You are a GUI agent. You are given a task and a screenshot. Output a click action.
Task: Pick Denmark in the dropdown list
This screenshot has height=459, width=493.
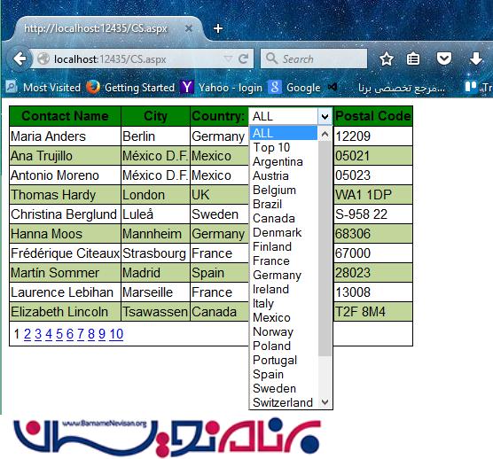284,232
